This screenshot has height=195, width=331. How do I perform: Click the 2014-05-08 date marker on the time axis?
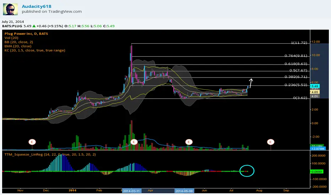184,191
